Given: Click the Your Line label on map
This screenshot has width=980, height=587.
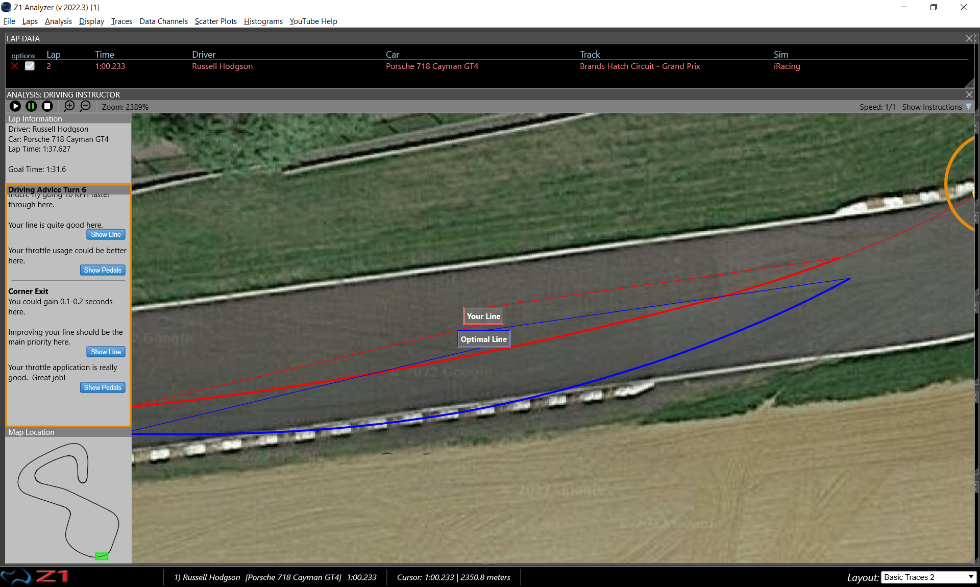Looking at the screenshot, I should 483,316.
